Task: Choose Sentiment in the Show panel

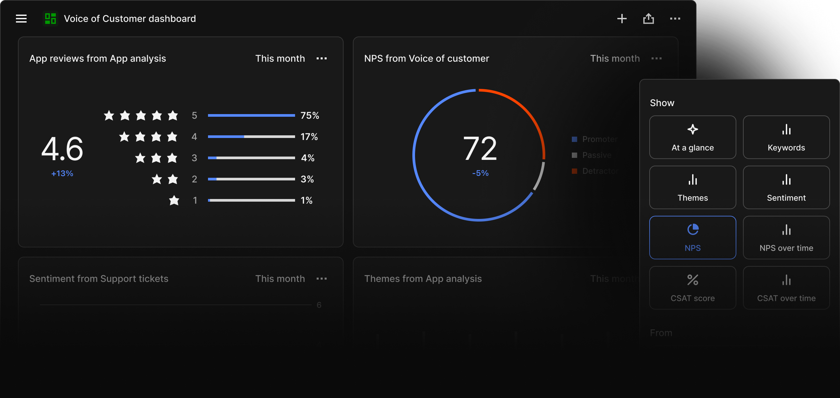Action: pyautogui.click(x=786, y=187)
